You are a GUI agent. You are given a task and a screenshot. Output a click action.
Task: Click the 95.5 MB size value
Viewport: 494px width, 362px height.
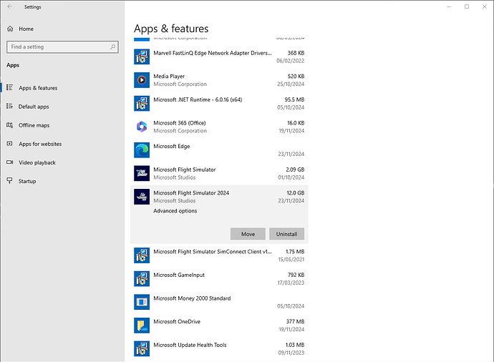[x=294, y=99]
